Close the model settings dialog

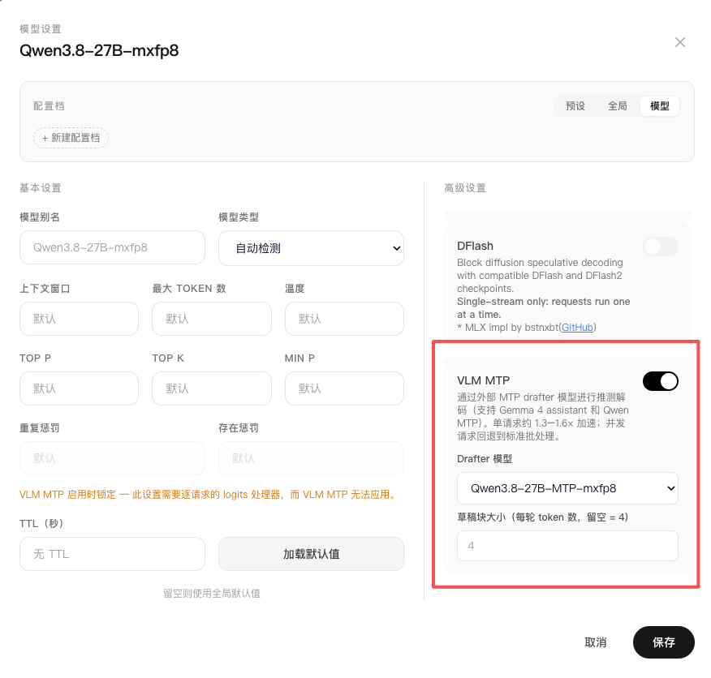click(679, 42)
